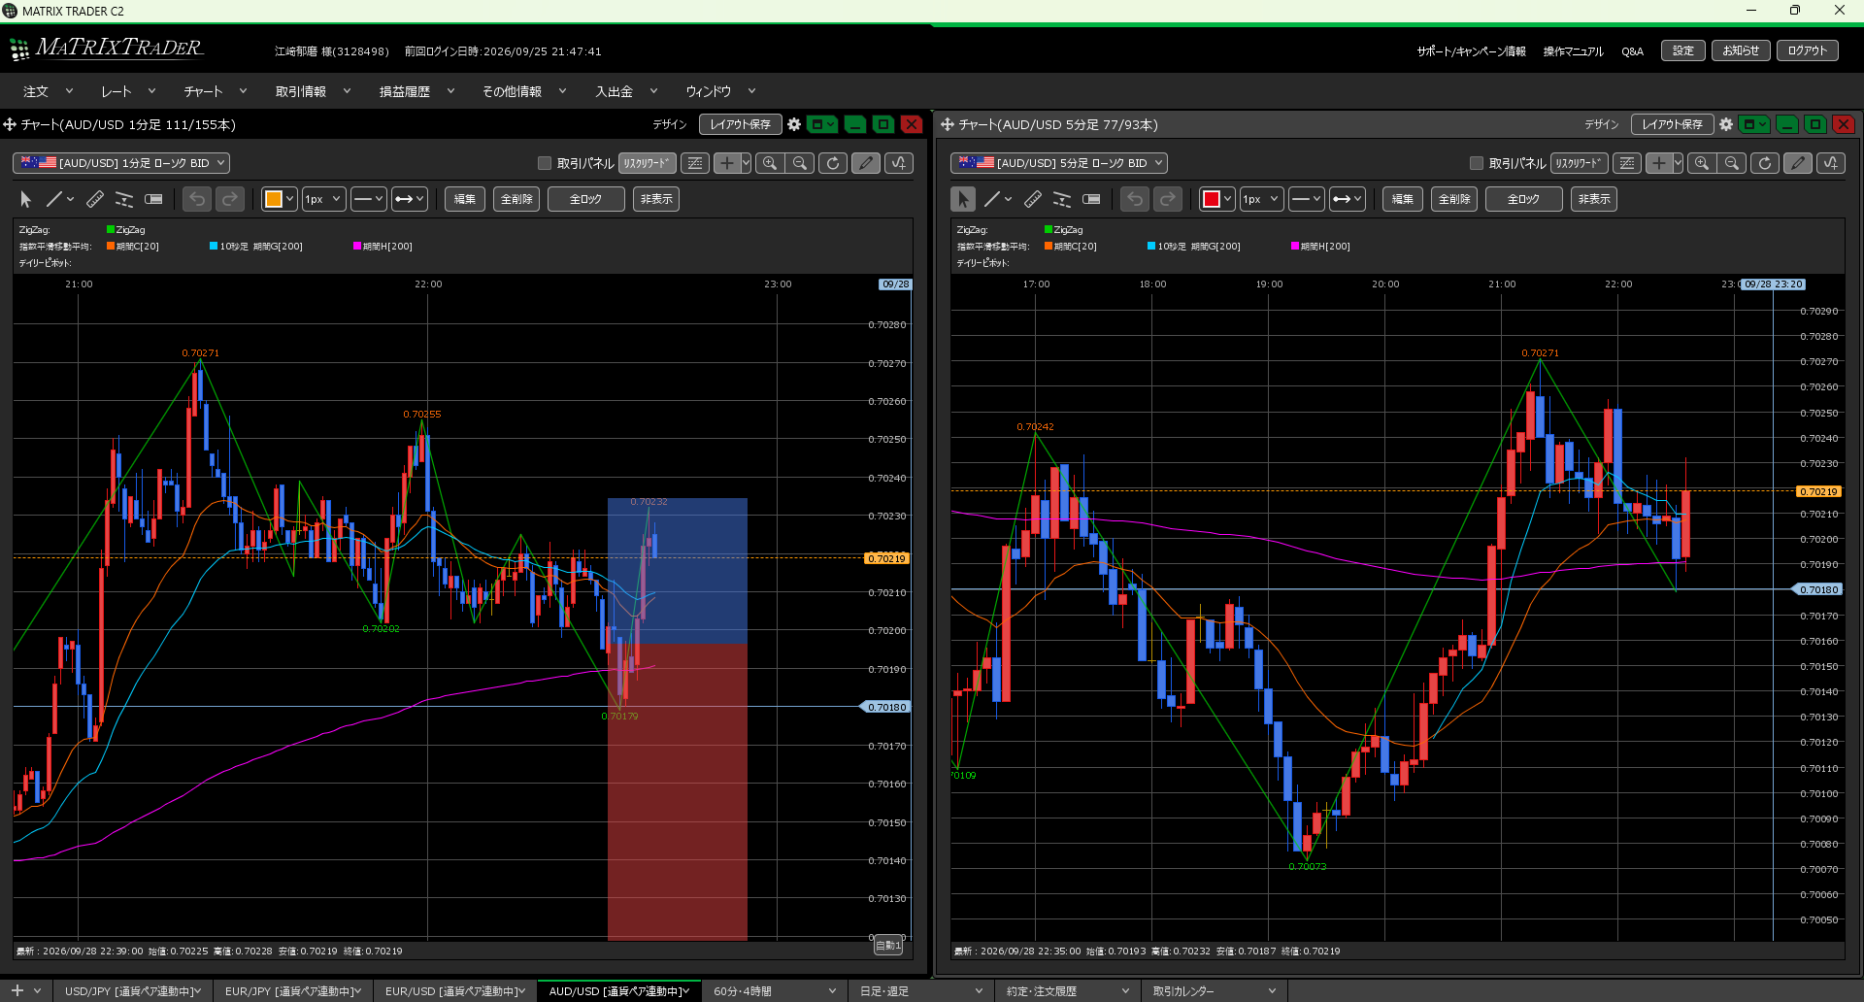Click 全削除 in 5-minute chart toolbar
Screen dimensions: 1864x1002
click(x=1454, y=199)
